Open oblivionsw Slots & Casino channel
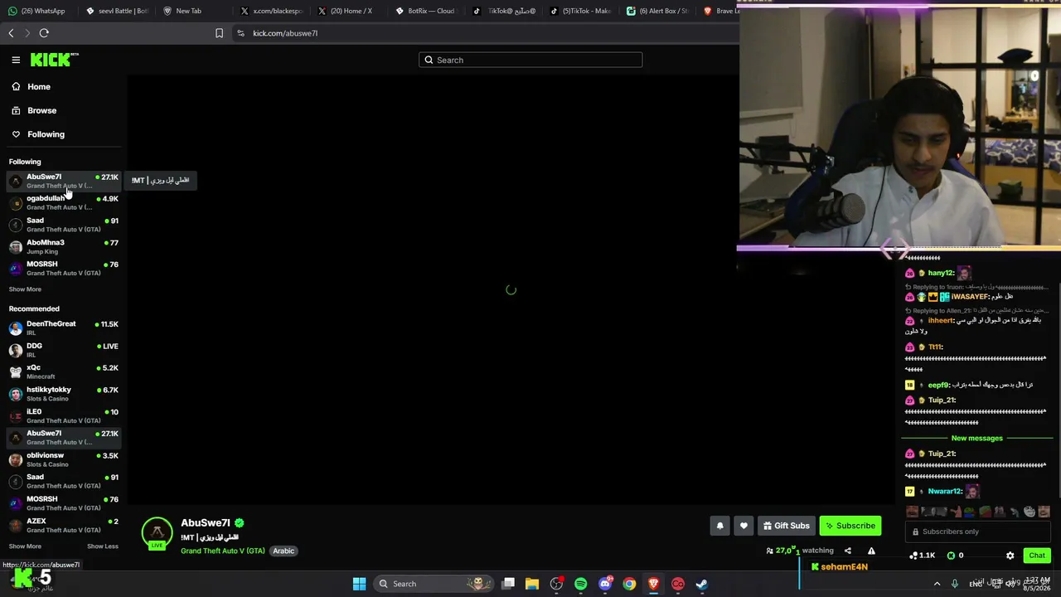This screenshot has width=1061, height=597. [x=64, y=459]
